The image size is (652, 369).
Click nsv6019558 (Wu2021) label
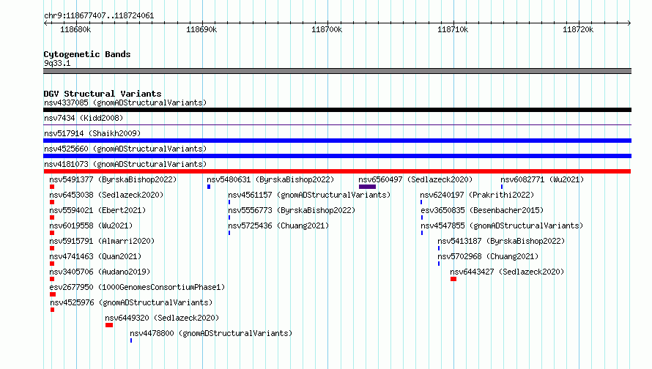(91, 225)
